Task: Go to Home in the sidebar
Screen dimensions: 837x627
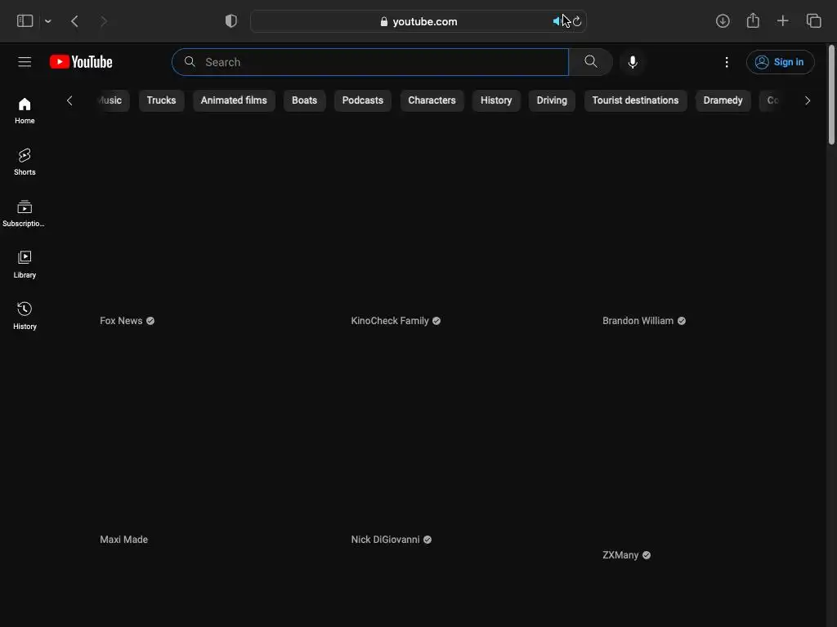Action: (25, 111)
